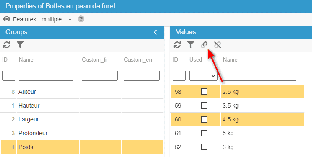
Task: Select the Auteur group row
Action: coord(82,92)
